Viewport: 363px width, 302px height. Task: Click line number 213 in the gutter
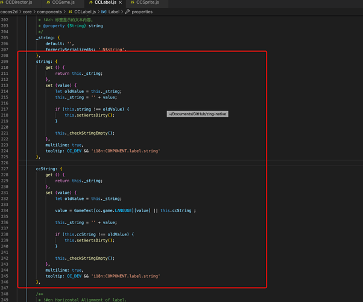[5, 85]
